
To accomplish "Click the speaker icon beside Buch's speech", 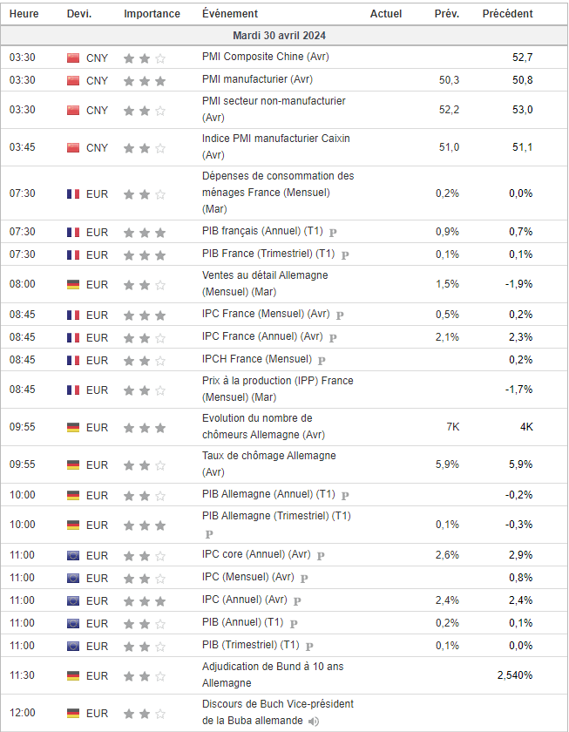I will pyautogui.click(x=314, y=722).
